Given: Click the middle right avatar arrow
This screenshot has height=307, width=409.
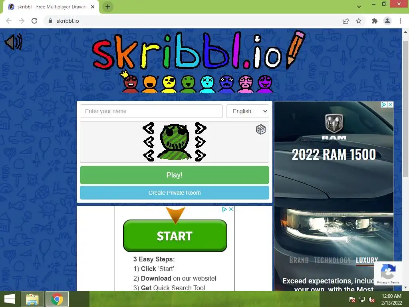Looking at the screenshot, I should tap(201, 142).
